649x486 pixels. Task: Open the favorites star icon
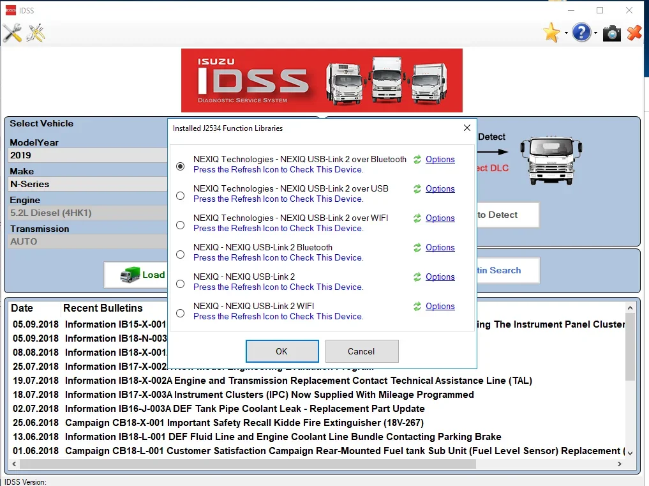point(551,33)
